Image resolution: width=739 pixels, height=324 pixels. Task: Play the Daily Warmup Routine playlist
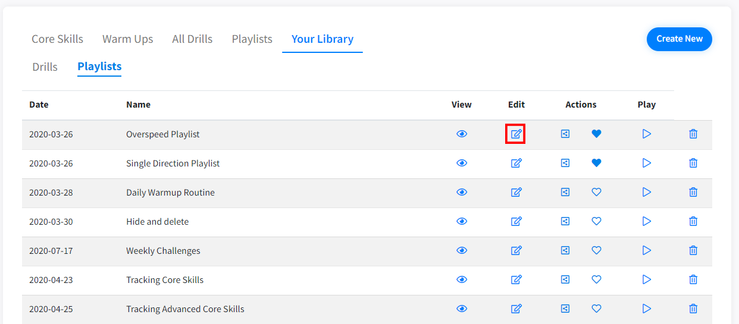click(x=647, y=192)
